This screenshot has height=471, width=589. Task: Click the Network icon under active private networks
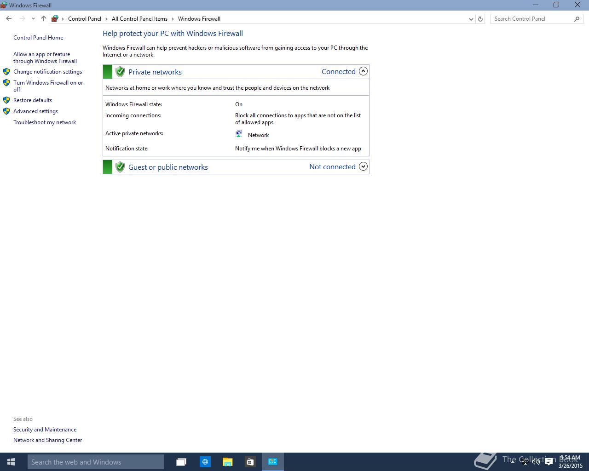pyautogui.click(x=239, y=134)
